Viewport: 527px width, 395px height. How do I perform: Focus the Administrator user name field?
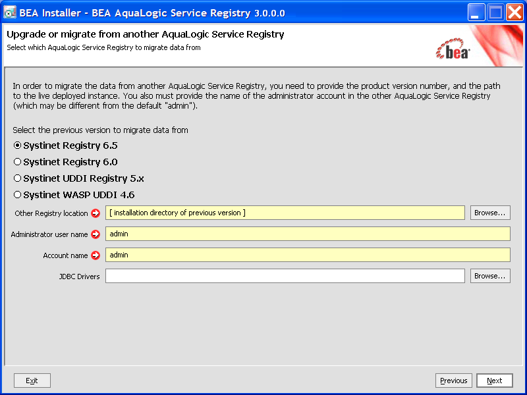(308, 234)
